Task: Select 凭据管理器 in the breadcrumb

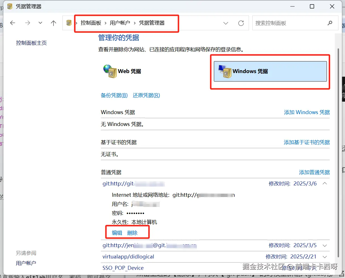Action: click(152, 23)
